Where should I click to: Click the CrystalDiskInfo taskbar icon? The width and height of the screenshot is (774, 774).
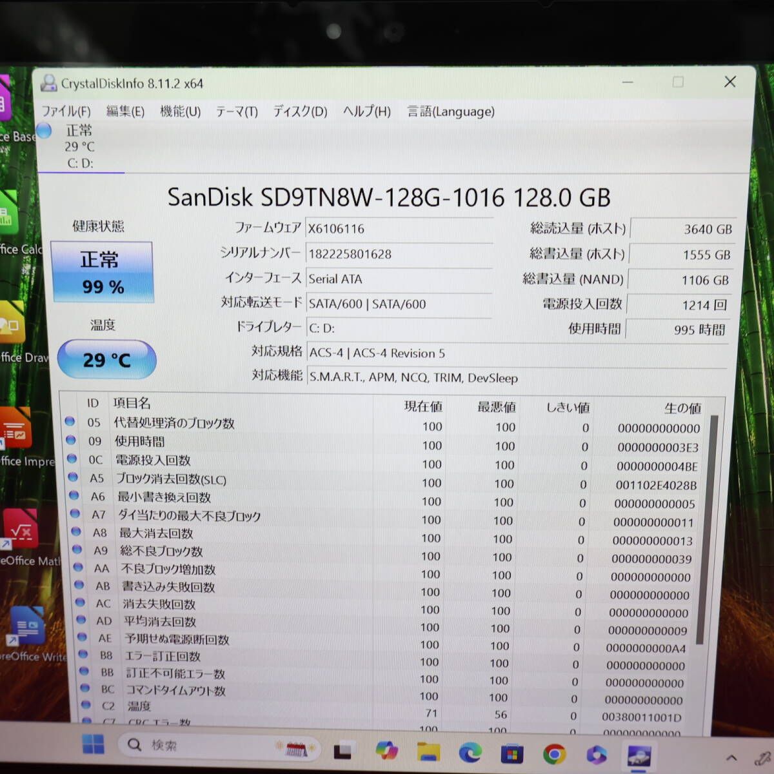(639, 755)
